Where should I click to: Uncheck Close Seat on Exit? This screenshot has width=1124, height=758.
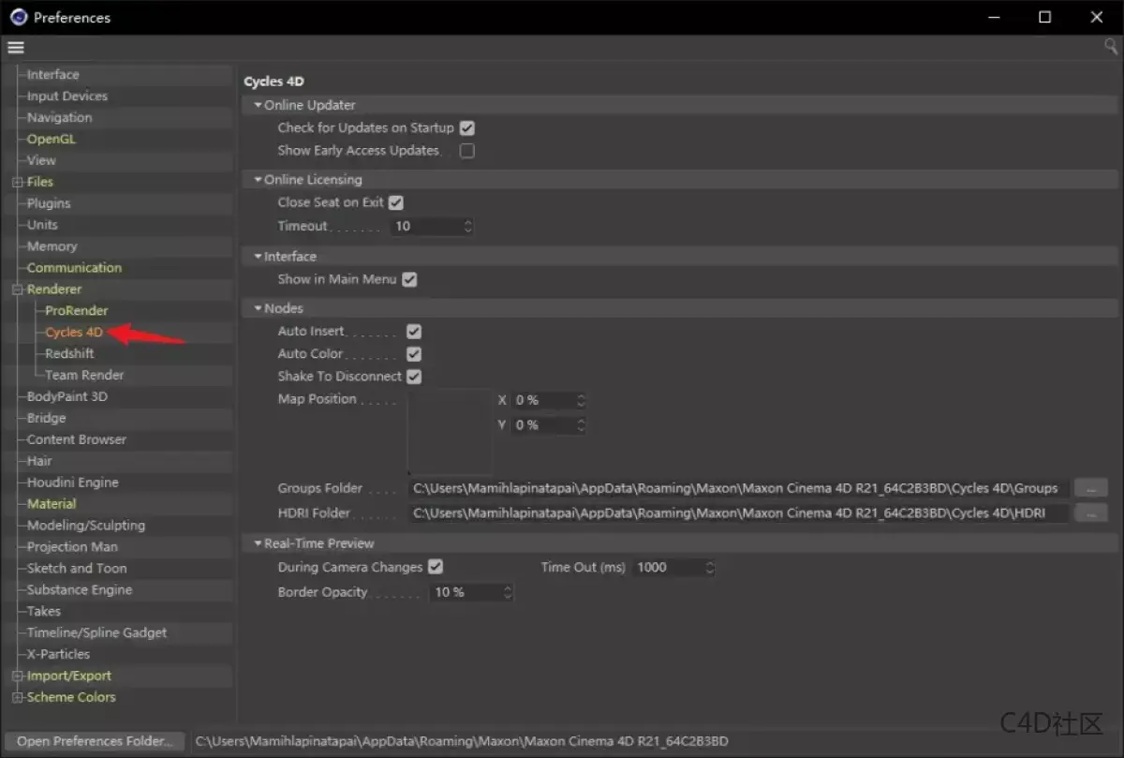[x=395, y=201]
